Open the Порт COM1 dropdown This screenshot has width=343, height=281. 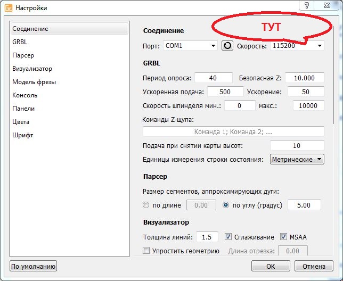(x=190, y=46)
